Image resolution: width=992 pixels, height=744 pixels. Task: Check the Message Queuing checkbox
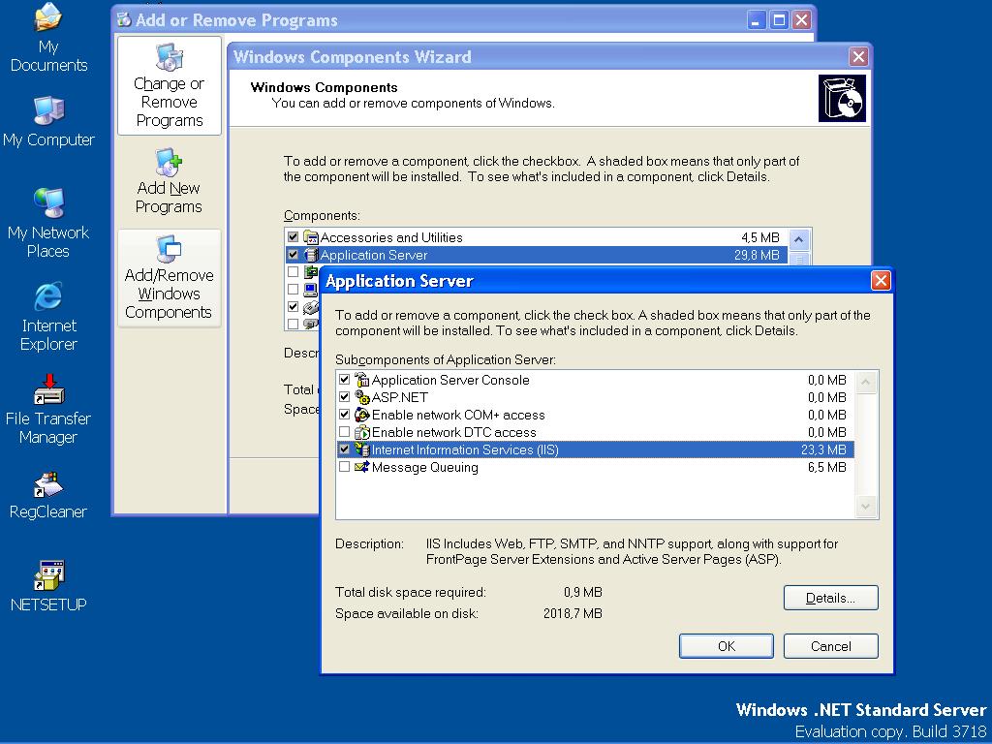pyautogui.click(x=344, y=467)
